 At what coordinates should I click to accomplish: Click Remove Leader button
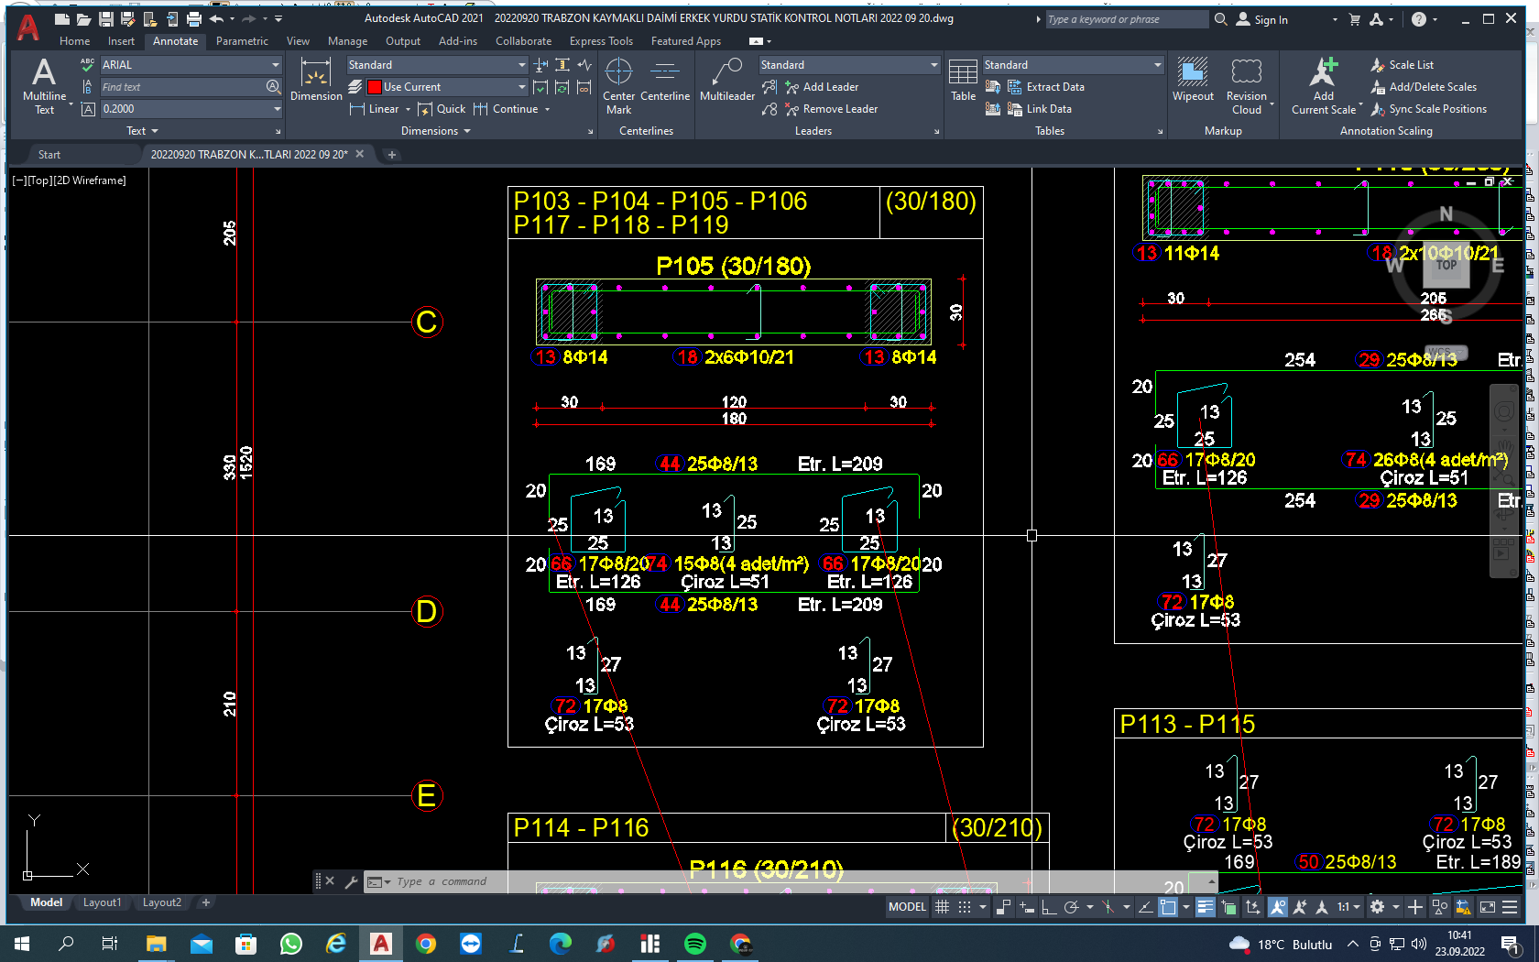[x=831, y=109]
